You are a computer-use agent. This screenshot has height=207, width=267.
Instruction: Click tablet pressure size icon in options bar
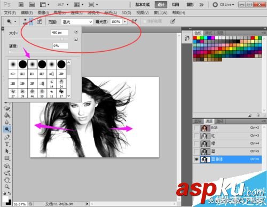[172, 21]
